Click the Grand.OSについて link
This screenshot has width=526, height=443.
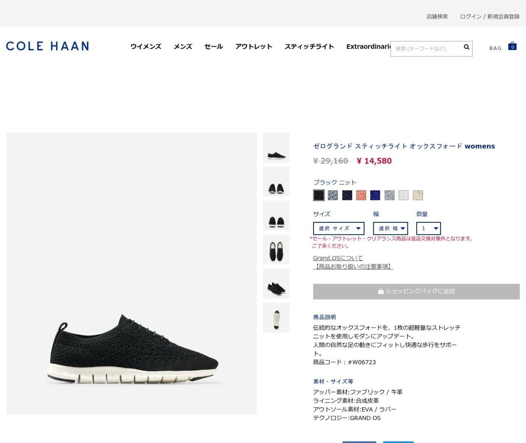tap(338, 258)
